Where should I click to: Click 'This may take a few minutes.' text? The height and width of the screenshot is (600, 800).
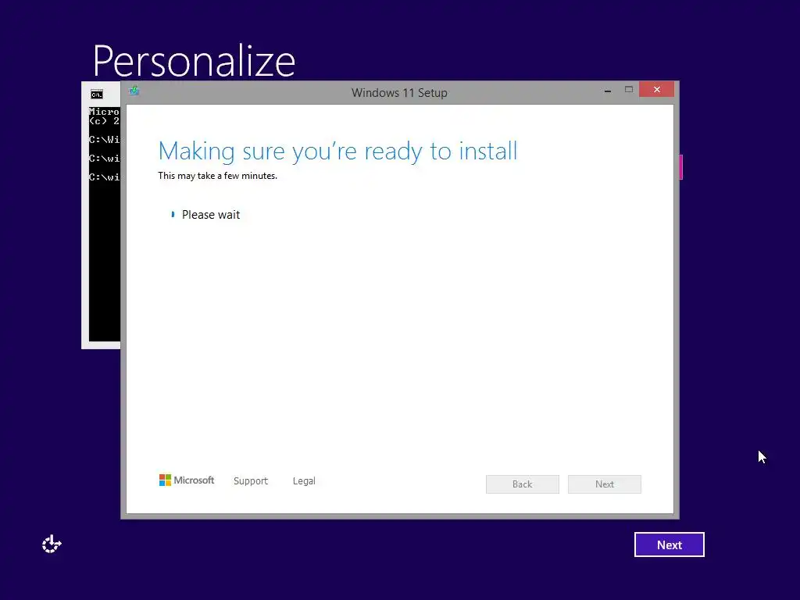point(217,176)
